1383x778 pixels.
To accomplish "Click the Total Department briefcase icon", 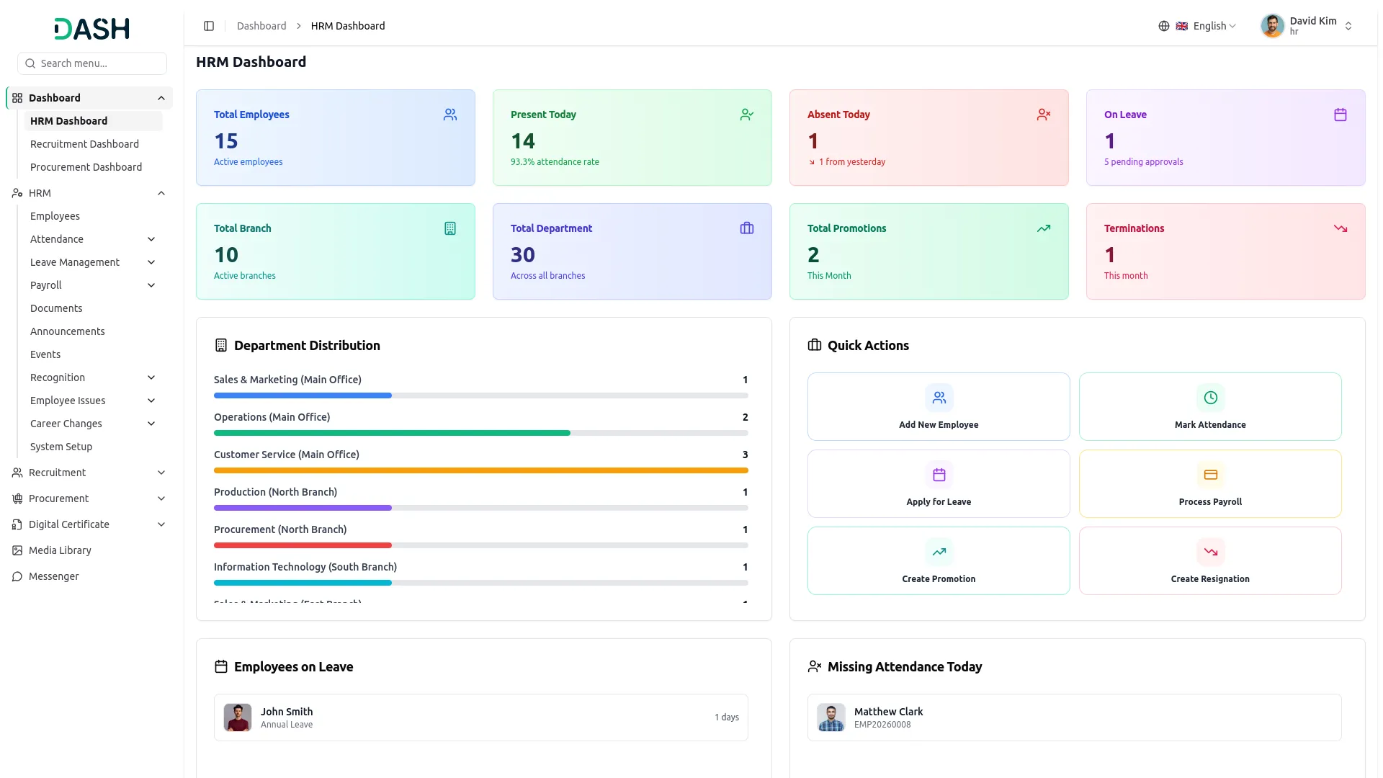I will tap(747, 228).
